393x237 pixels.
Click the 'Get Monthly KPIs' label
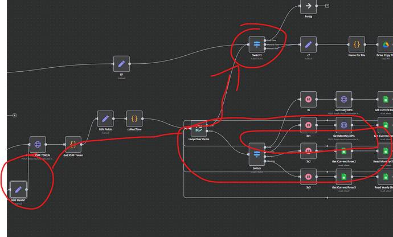344,136
